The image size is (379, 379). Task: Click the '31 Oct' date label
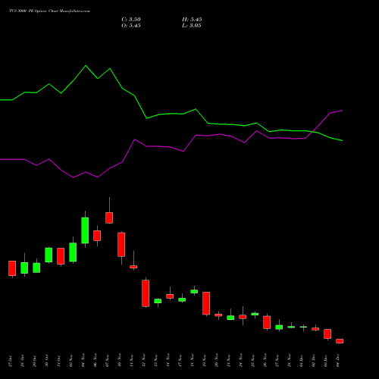coord(59,361)
